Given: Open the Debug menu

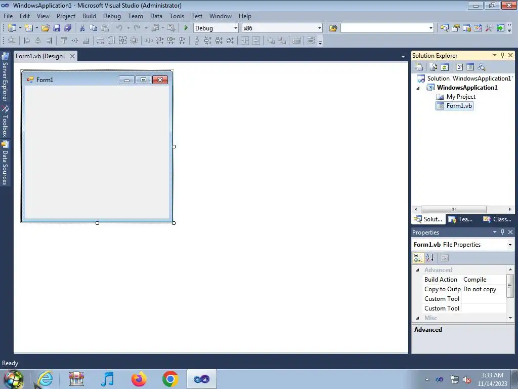Looking at the screenshot, I should tap(112, 16).
